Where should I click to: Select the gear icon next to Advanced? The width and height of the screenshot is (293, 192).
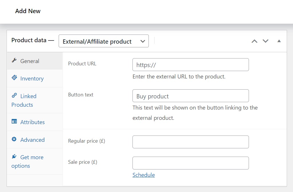(x=14, y=140)
